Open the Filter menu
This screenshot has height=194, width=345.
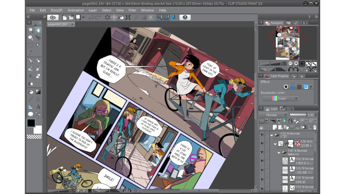coord(132,10)
